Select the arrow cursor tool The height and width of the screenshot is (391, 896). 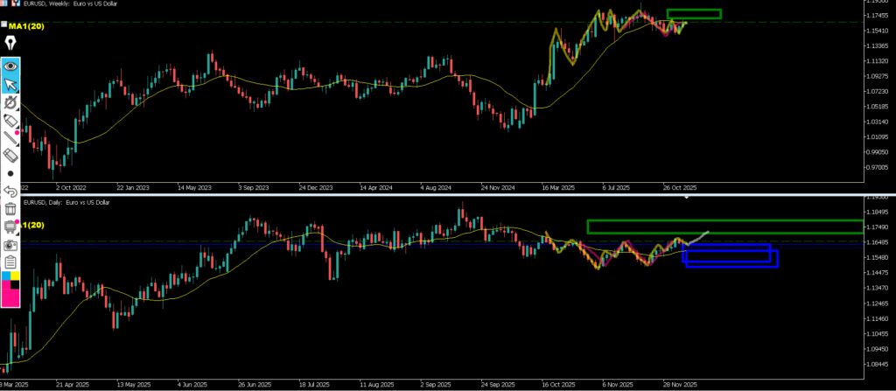[10, 84]
